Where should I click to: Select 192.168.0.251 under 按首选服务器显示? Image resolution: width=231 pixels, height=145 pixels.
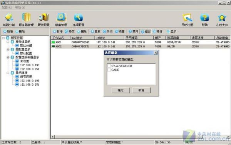[x=30, y=69]
